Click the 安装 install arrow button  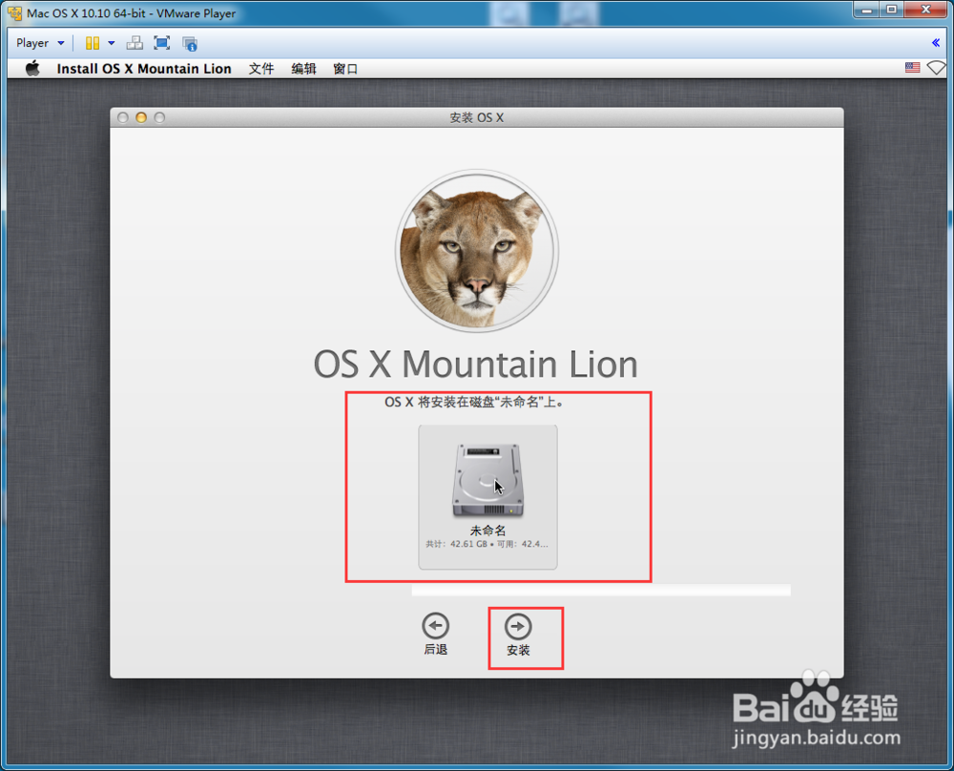[518, 635]
